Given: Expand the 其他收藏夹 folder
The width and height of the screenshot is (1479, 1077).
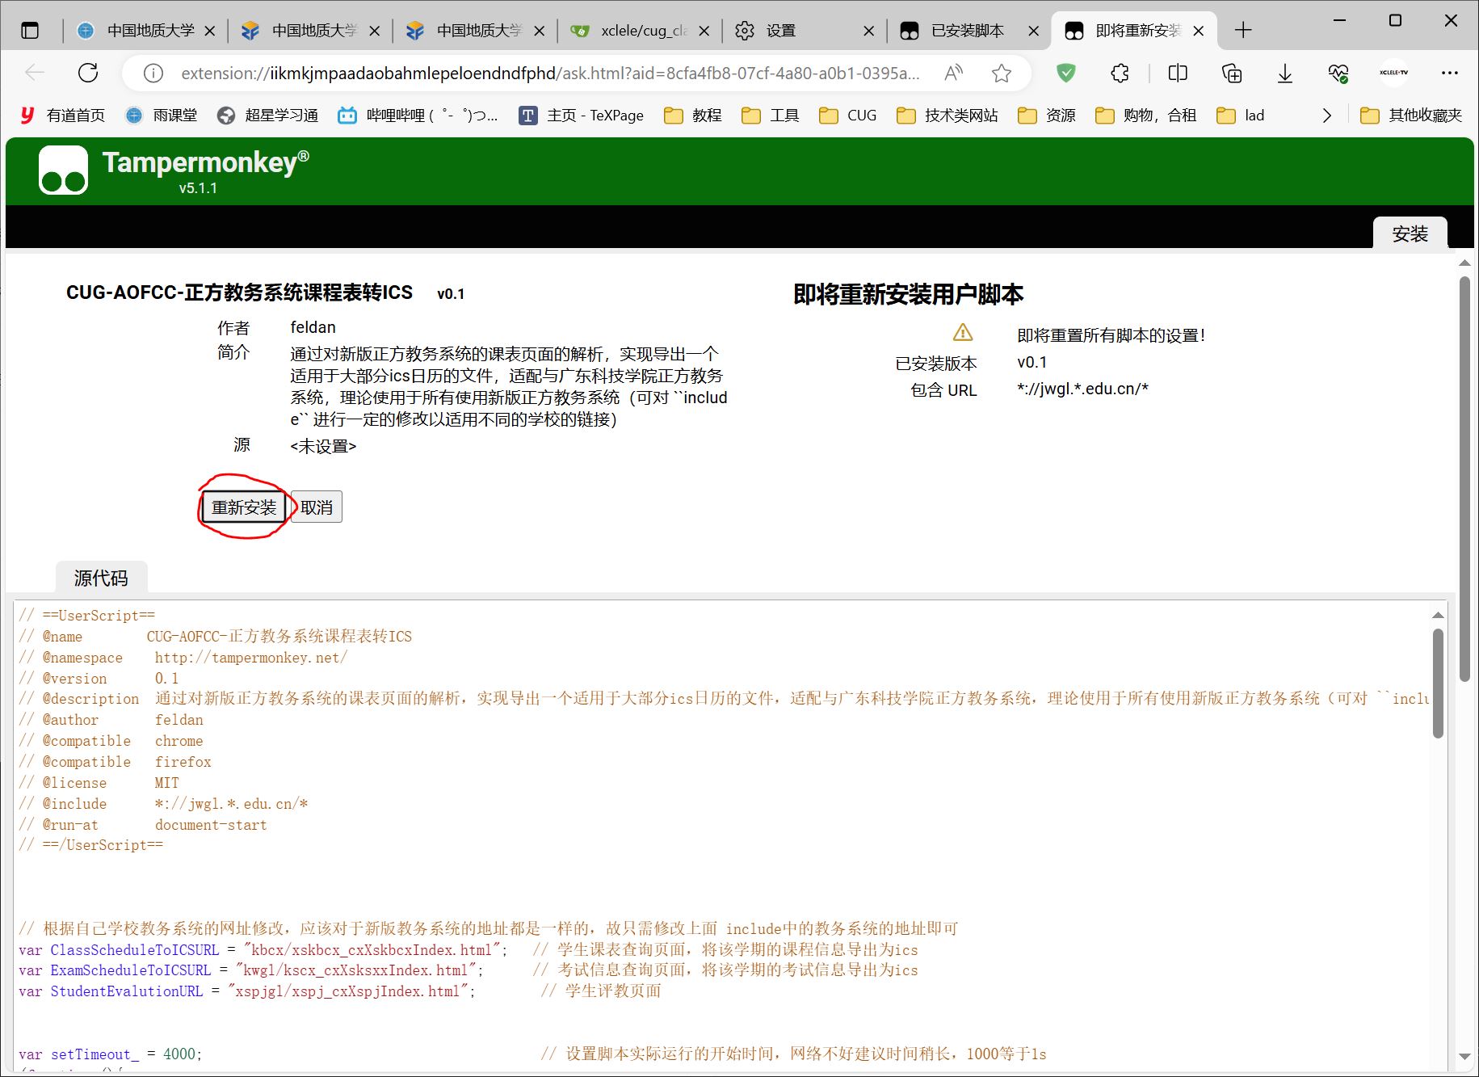Looking at the screenshot, I should point(1411,116).
